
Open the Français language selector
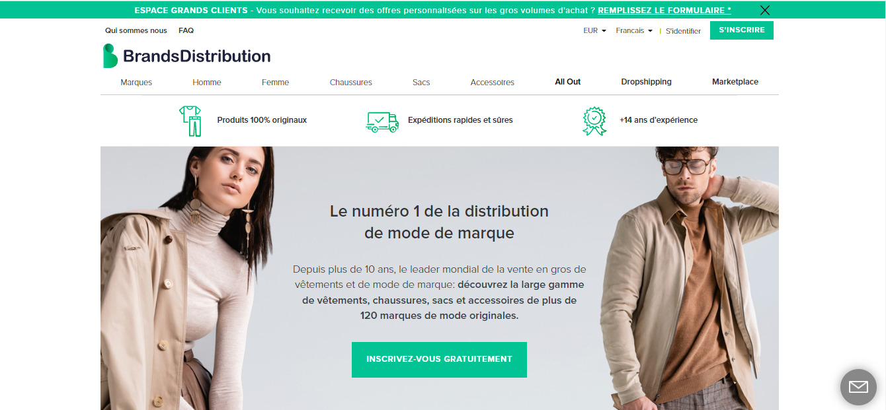[x=634, y=30]
